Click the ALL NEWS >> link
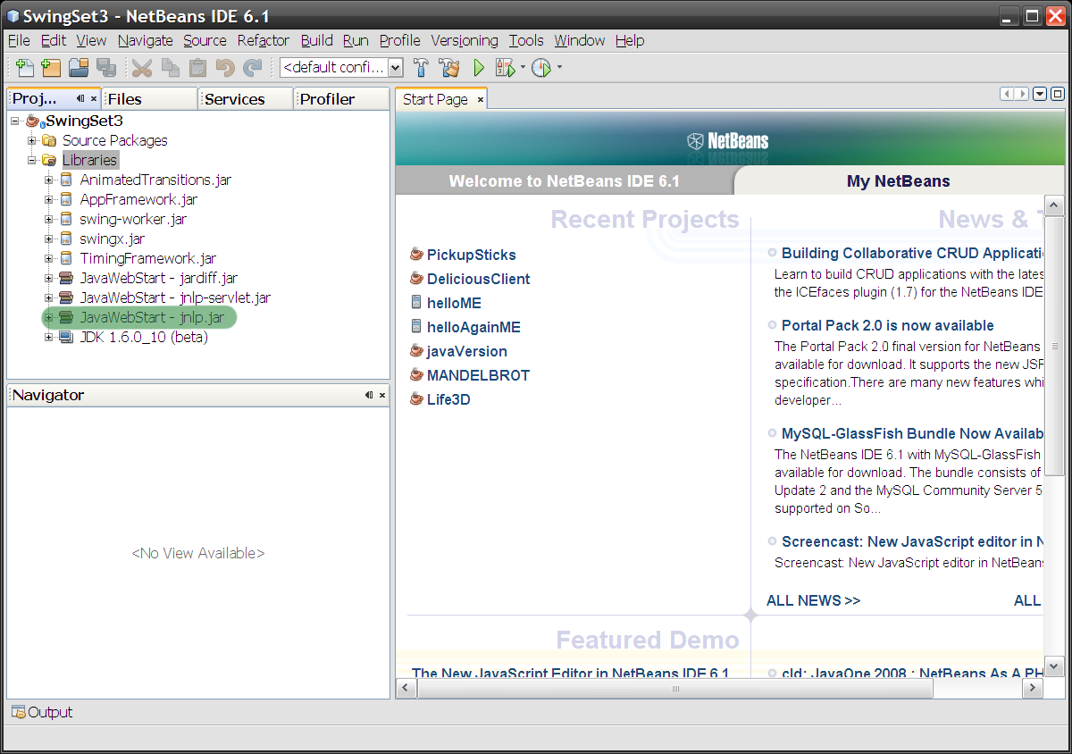Image resolution: width=1072 pixels, height=754 pixels. (813, 600)
